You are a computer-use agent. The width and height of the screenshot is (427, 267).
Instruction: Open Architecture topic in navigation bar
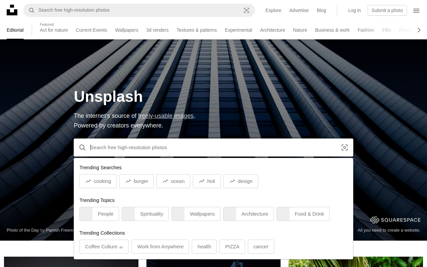tap(273, 30)
